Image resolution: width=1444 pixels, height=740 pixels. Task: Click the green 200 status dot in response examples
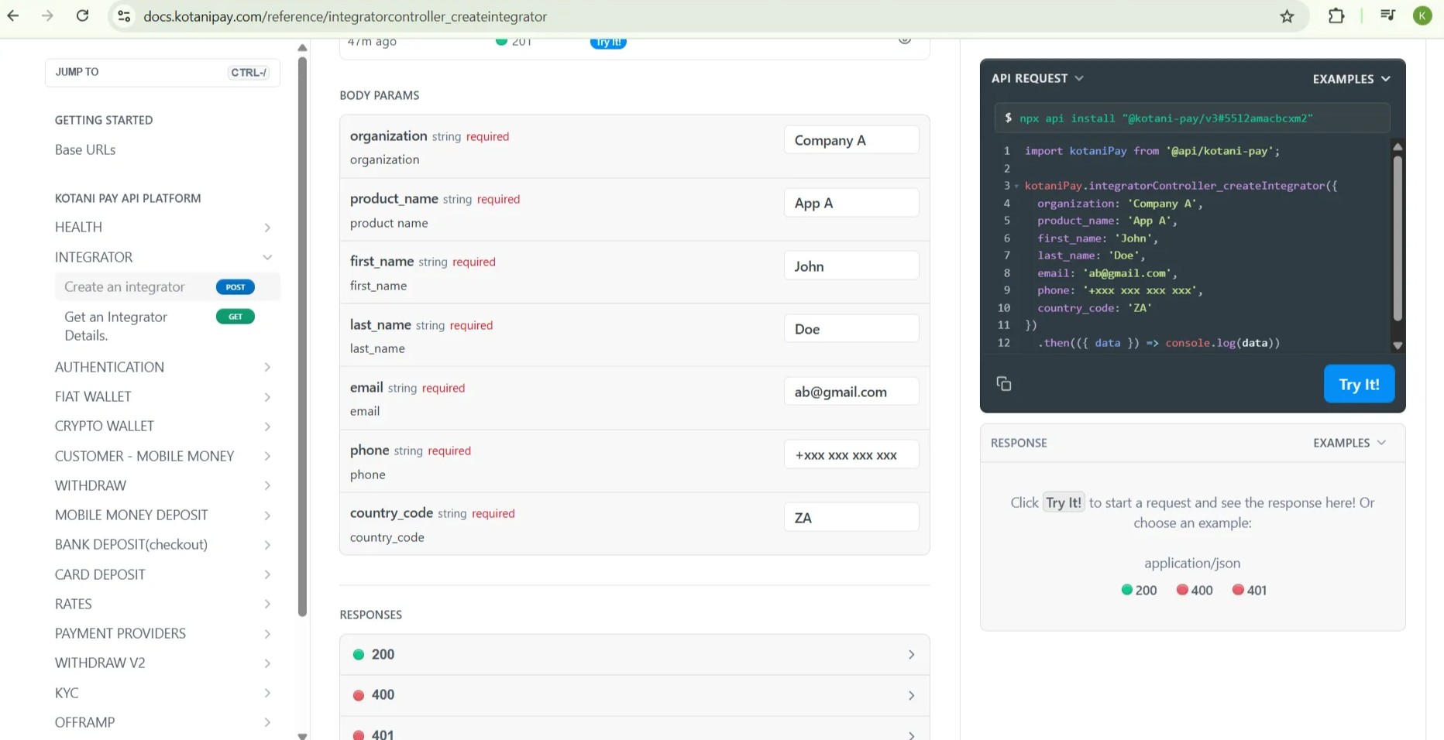1127,590
